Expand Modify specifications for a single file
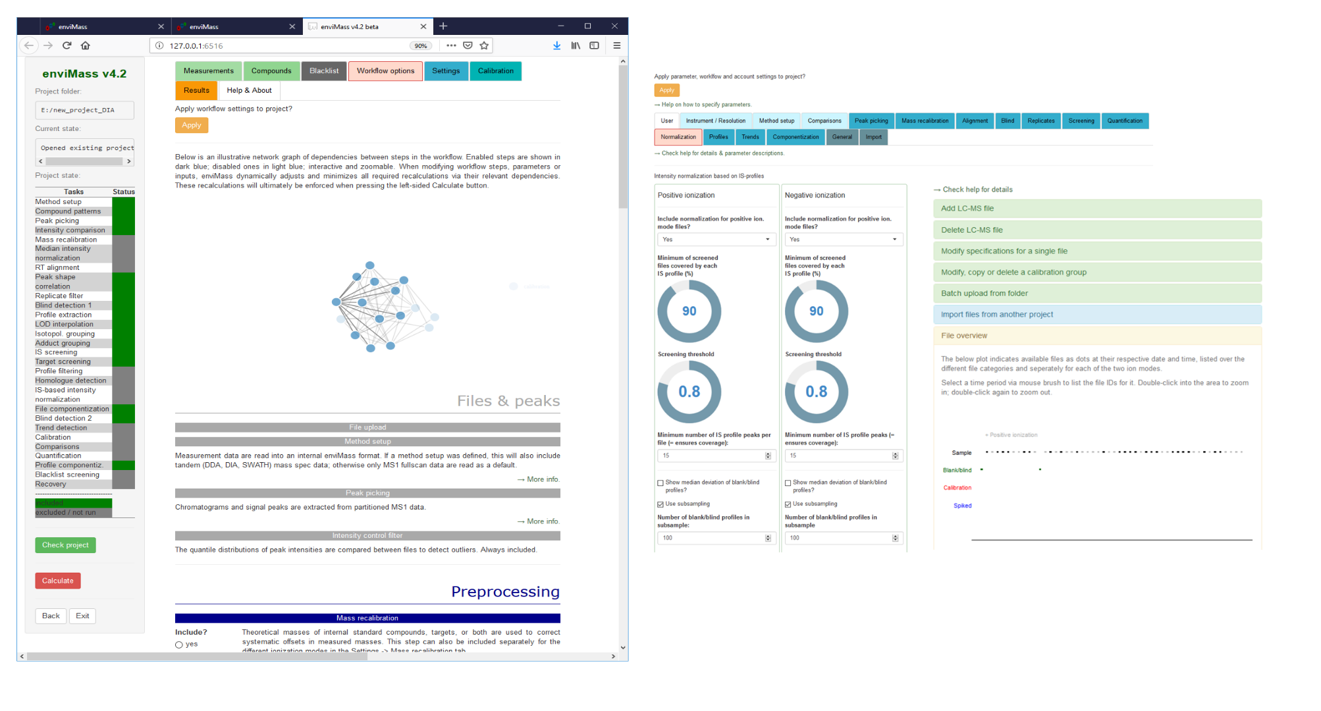1321x711 pixels. pos(1097,251)
